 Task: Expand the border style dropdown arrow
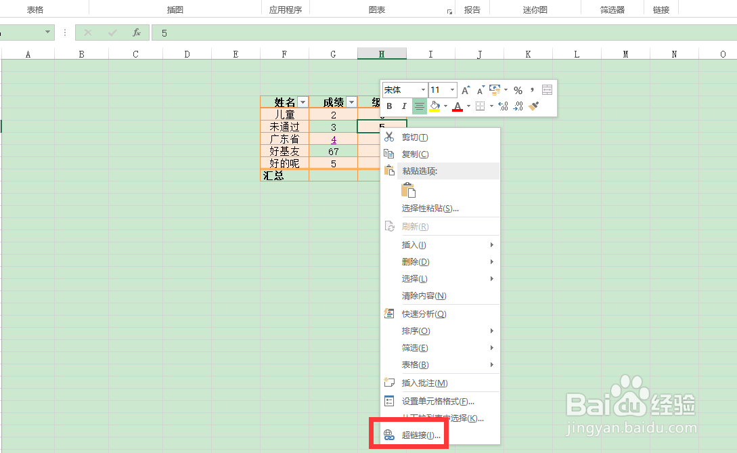[491, 106]
